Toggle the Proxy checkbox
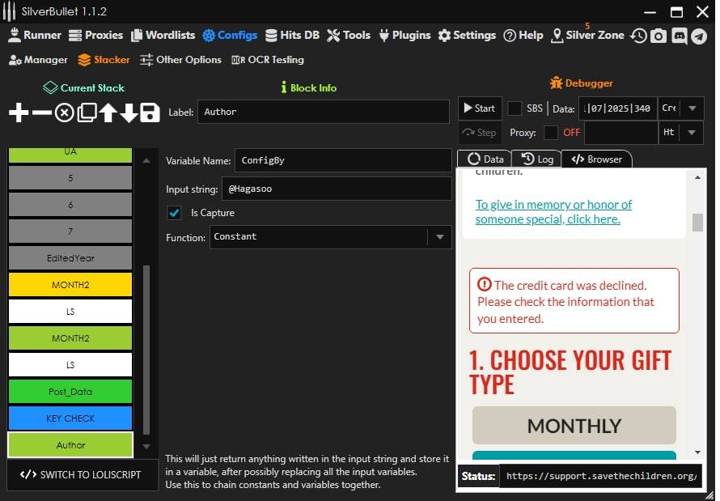The height and width of the screenshot is (501, 720). [551, 133]
